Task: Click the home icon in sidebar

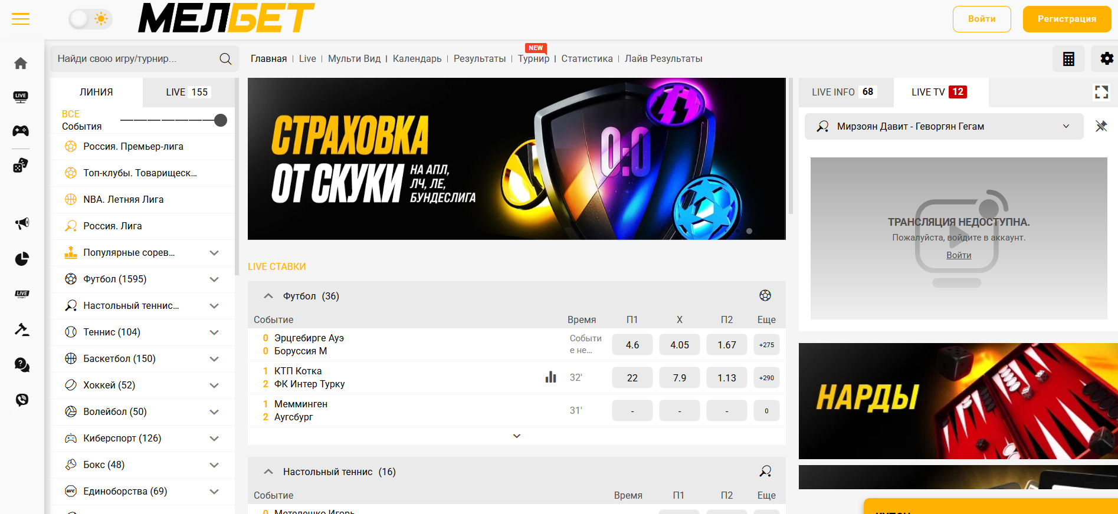Action: [21, 63]
